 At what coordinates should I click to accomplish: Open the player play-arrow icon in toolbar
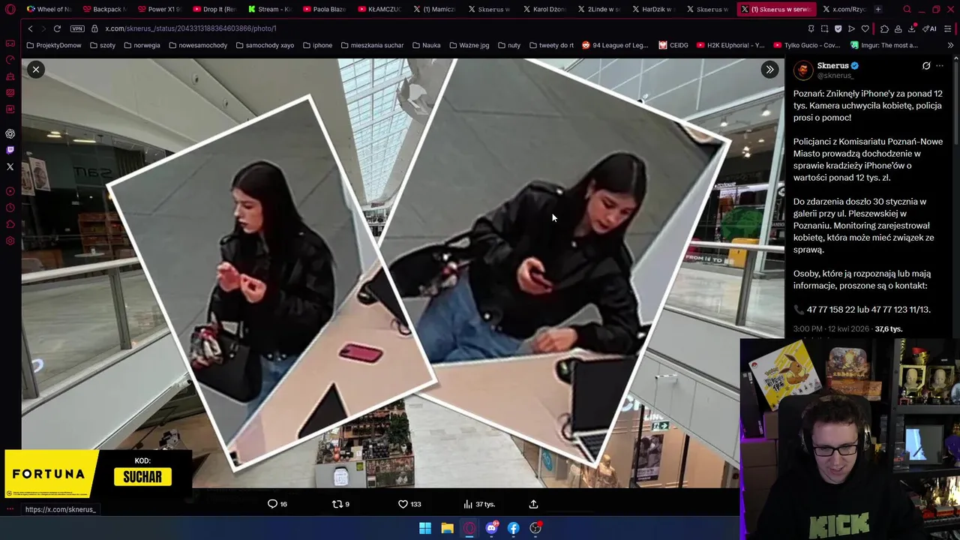(x=851, y=28)
